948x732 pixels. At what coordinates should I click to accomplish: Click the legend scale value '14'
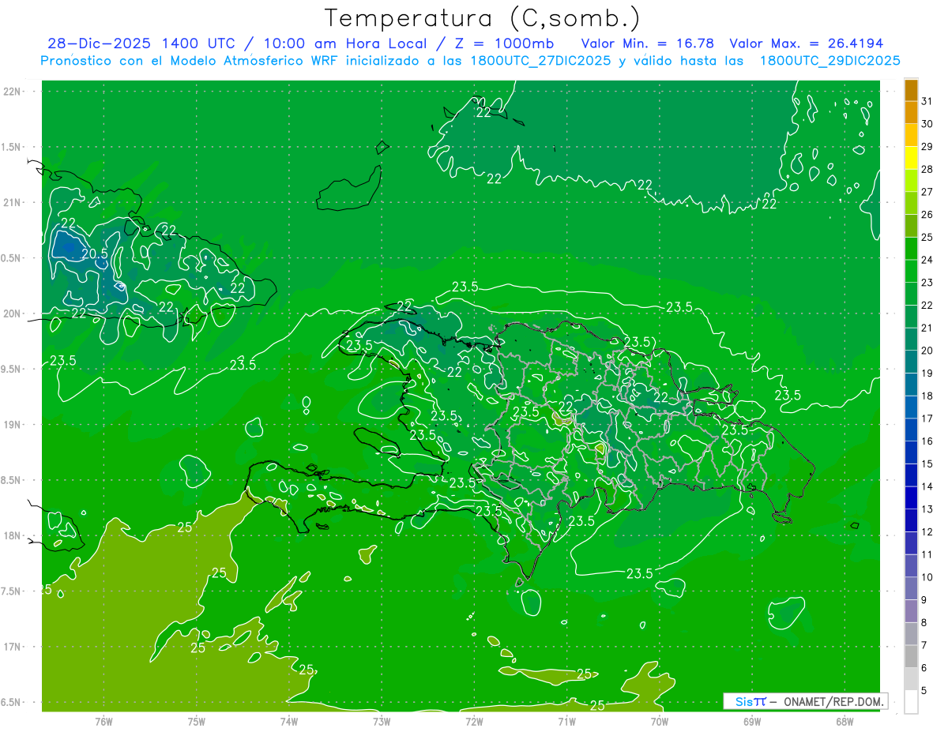tap(927, 486)
